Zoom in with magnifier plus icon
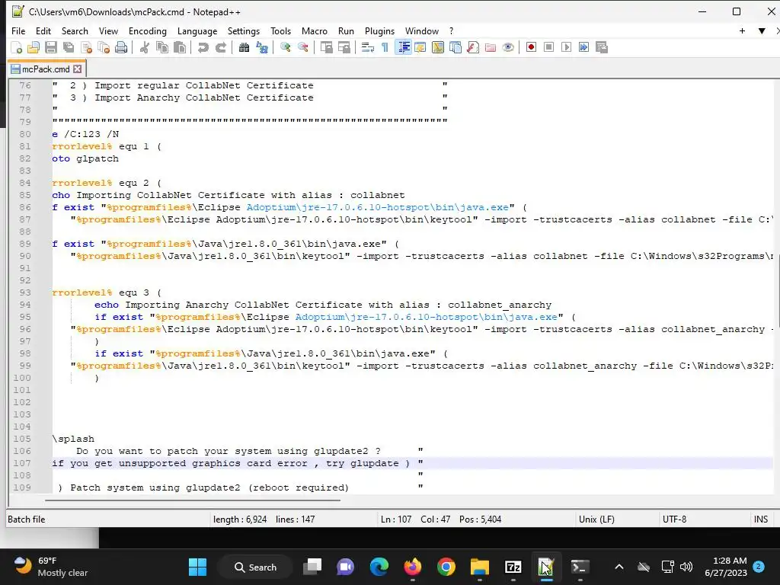The image size is (780, 585). 285,47
